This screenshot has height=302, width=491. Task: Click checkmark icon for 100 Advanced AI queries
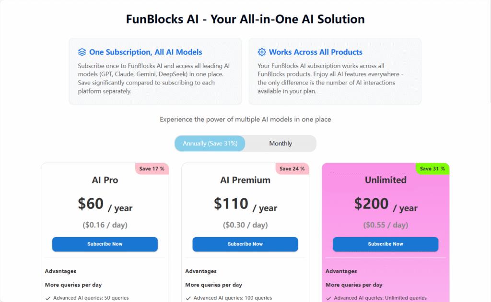point(188,298)
